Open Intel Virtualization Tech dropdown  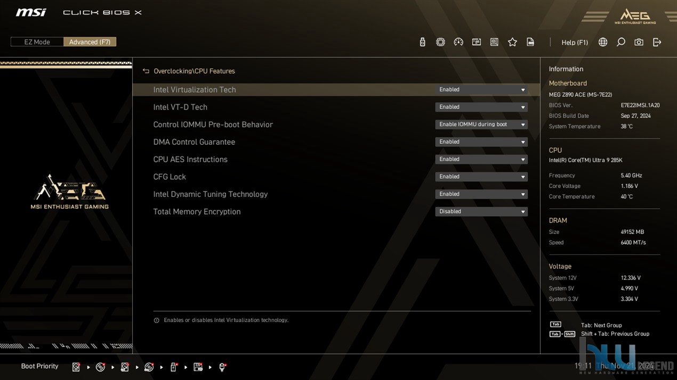pos(481,90)
